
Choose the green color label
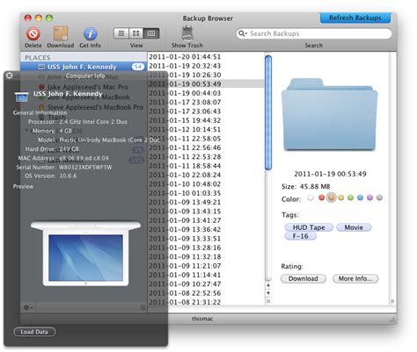click(x=350, y=198)
